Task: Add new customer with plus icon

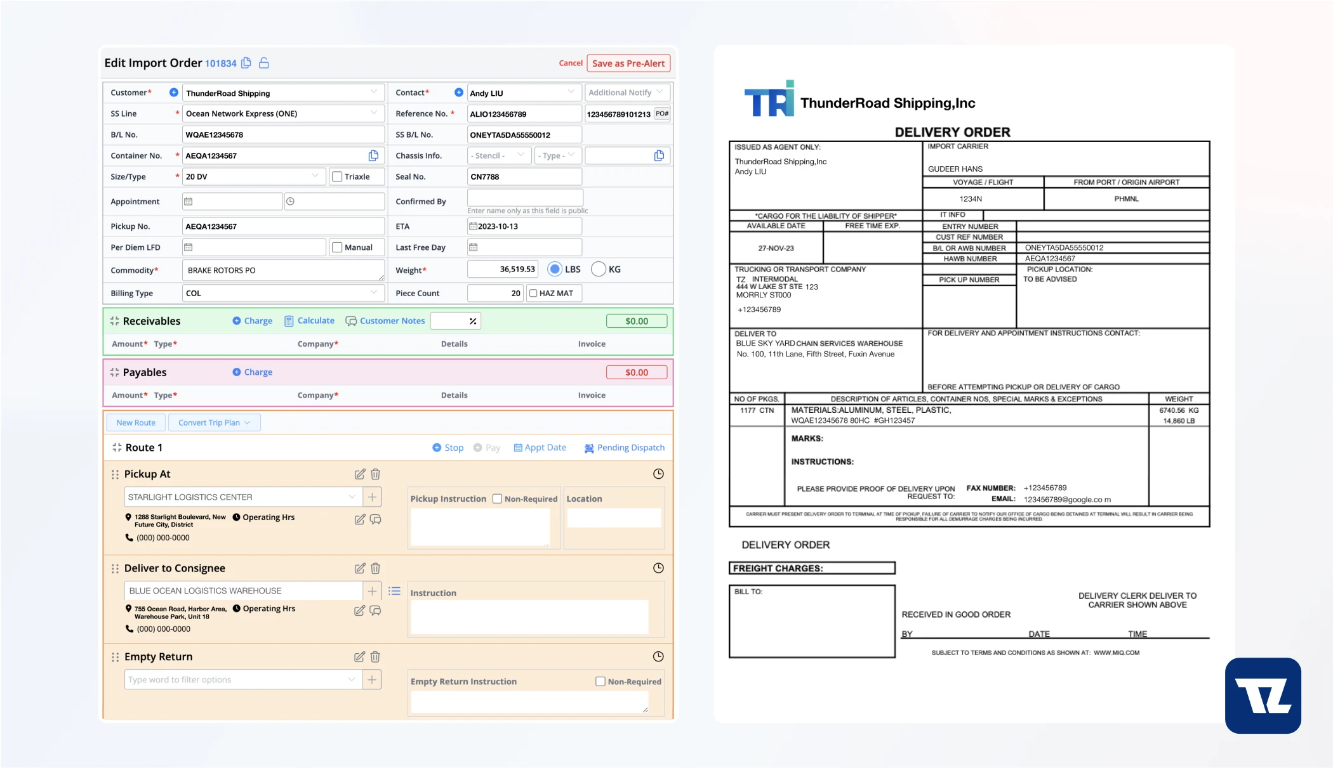Action: (173, 93)
